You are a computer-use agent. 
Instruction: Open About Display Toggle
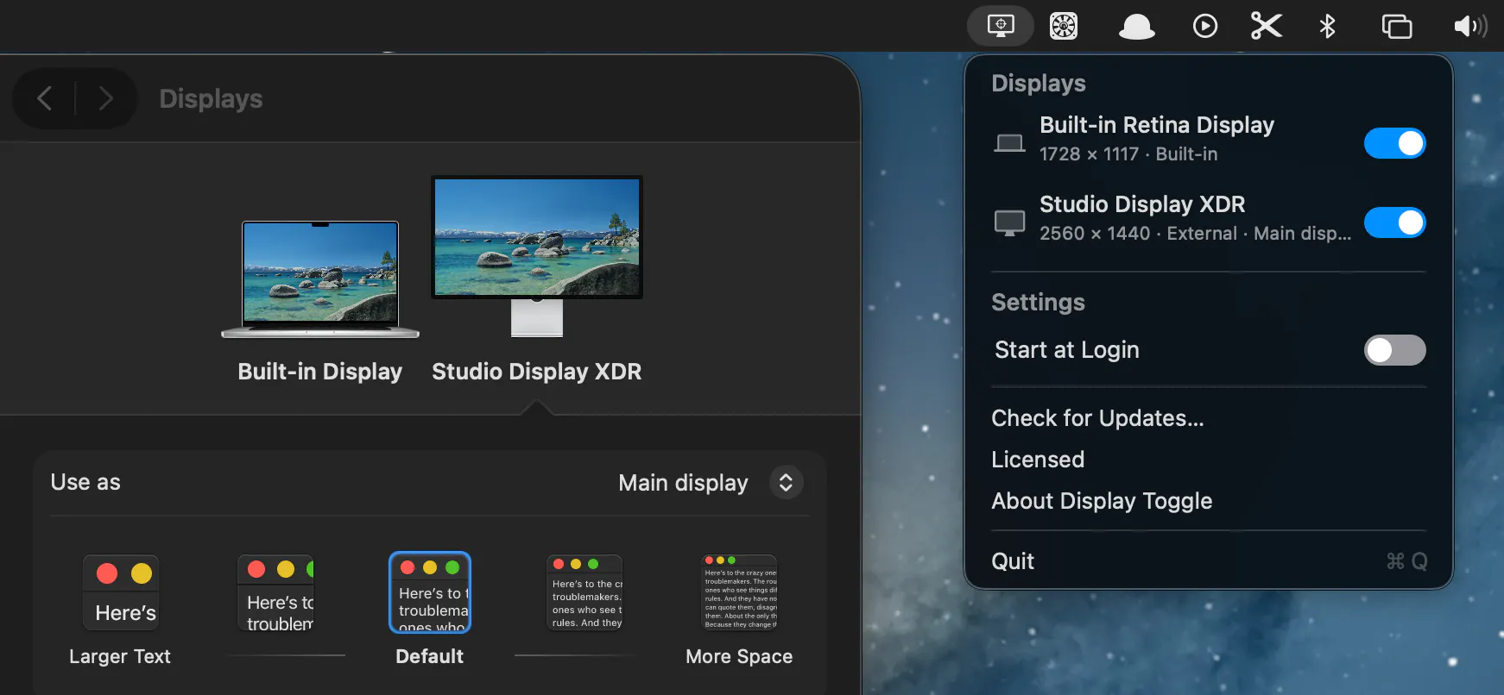coord(1102,501)
